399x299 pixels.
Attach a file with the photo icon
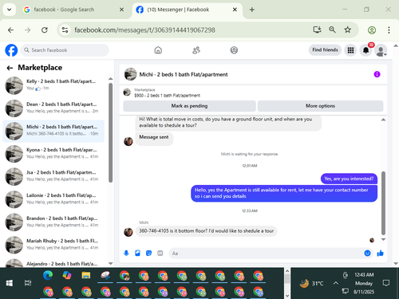pyautogui.click(x=137, y=253)
